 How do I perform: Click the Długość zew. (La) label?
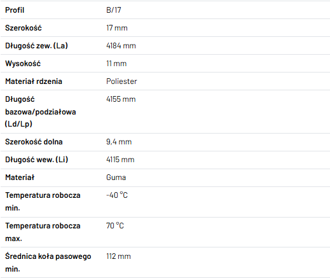(36, 46)
